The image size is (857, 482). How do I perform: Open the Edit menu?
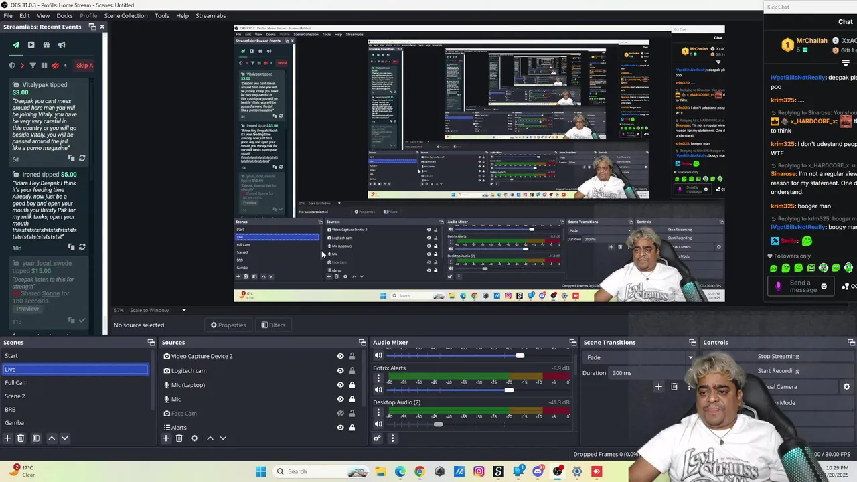(x=25, y=15)
